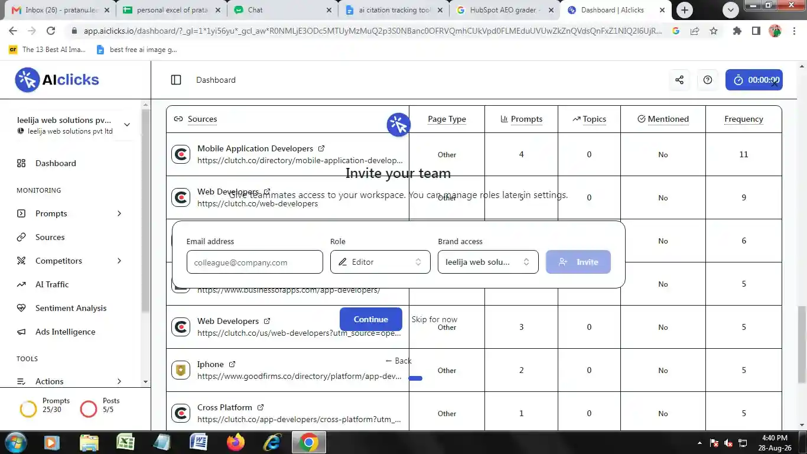Open external link icon beside Iphone
The height and width of the screenshot is (454, 807).
pyautogui.click(x=232, y=364)
